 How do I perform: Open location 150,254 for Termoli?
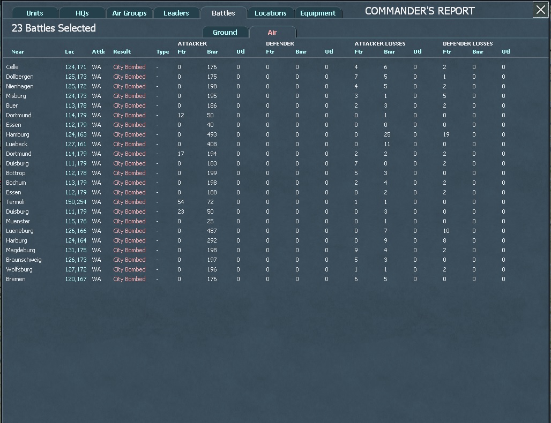pos(76,202)
